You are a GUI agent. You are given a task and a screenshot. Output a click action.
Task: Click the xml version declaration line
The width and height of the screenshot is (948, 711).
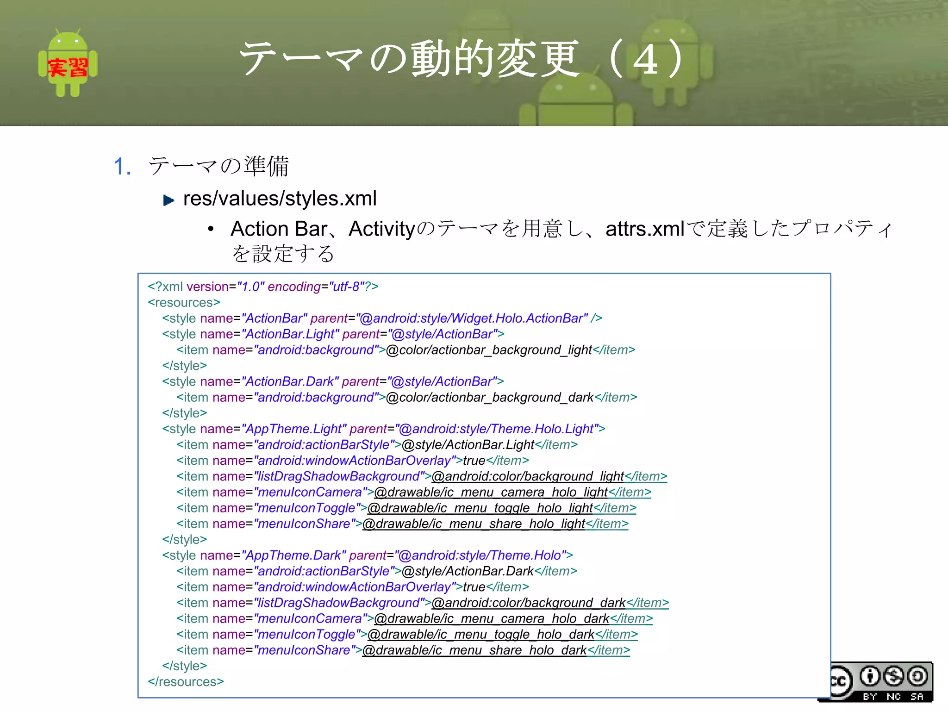[x=263, y=287]
